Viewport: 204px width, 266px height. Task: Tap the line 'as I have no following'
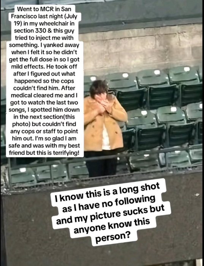pyautogui.click(x=109, y=204)
